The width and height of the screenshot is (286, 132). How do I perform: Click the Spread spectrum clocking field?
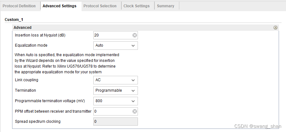116,122
